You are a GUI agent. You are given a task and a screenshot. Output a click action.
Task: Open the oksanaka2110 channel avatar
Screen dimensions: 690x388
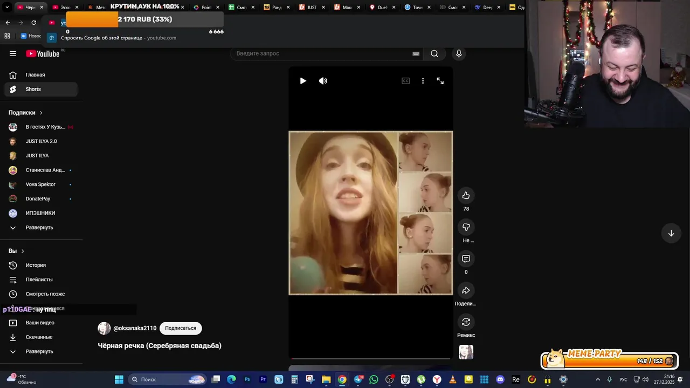[104, 328]
